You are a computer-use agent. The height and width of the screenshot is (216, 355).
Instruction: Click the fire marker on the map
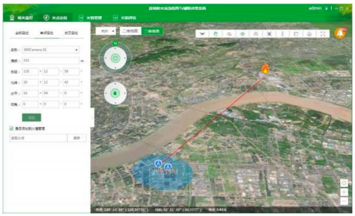265,69
